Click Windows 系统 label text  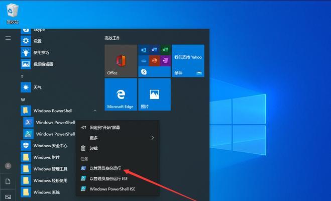[x=46, y=192]
